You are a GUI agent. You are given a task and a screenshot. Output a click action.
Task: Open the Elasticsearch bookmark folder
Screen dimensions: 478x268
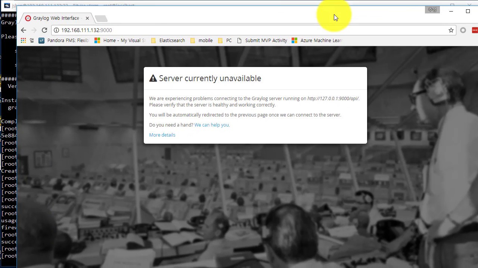pyautogui.click(x=168, y=40)
